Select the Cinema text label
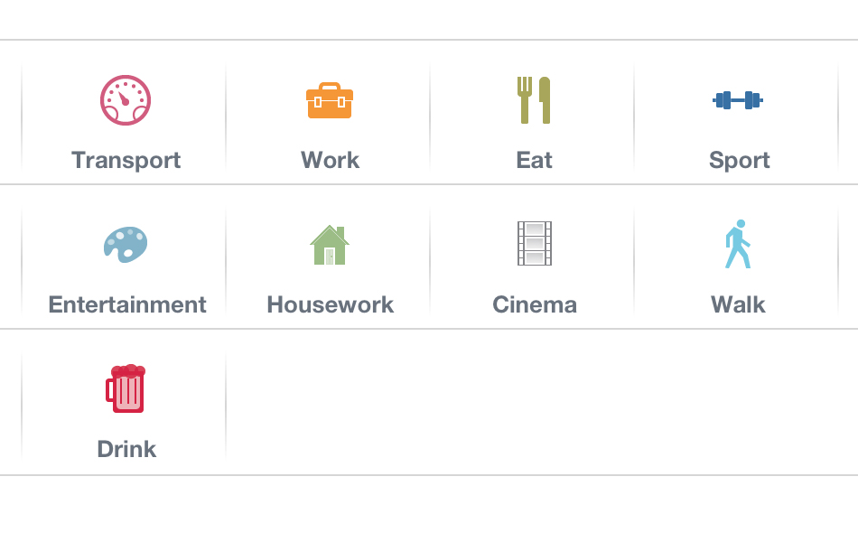This screenshot has height=542, width=858. click(534, 304)
